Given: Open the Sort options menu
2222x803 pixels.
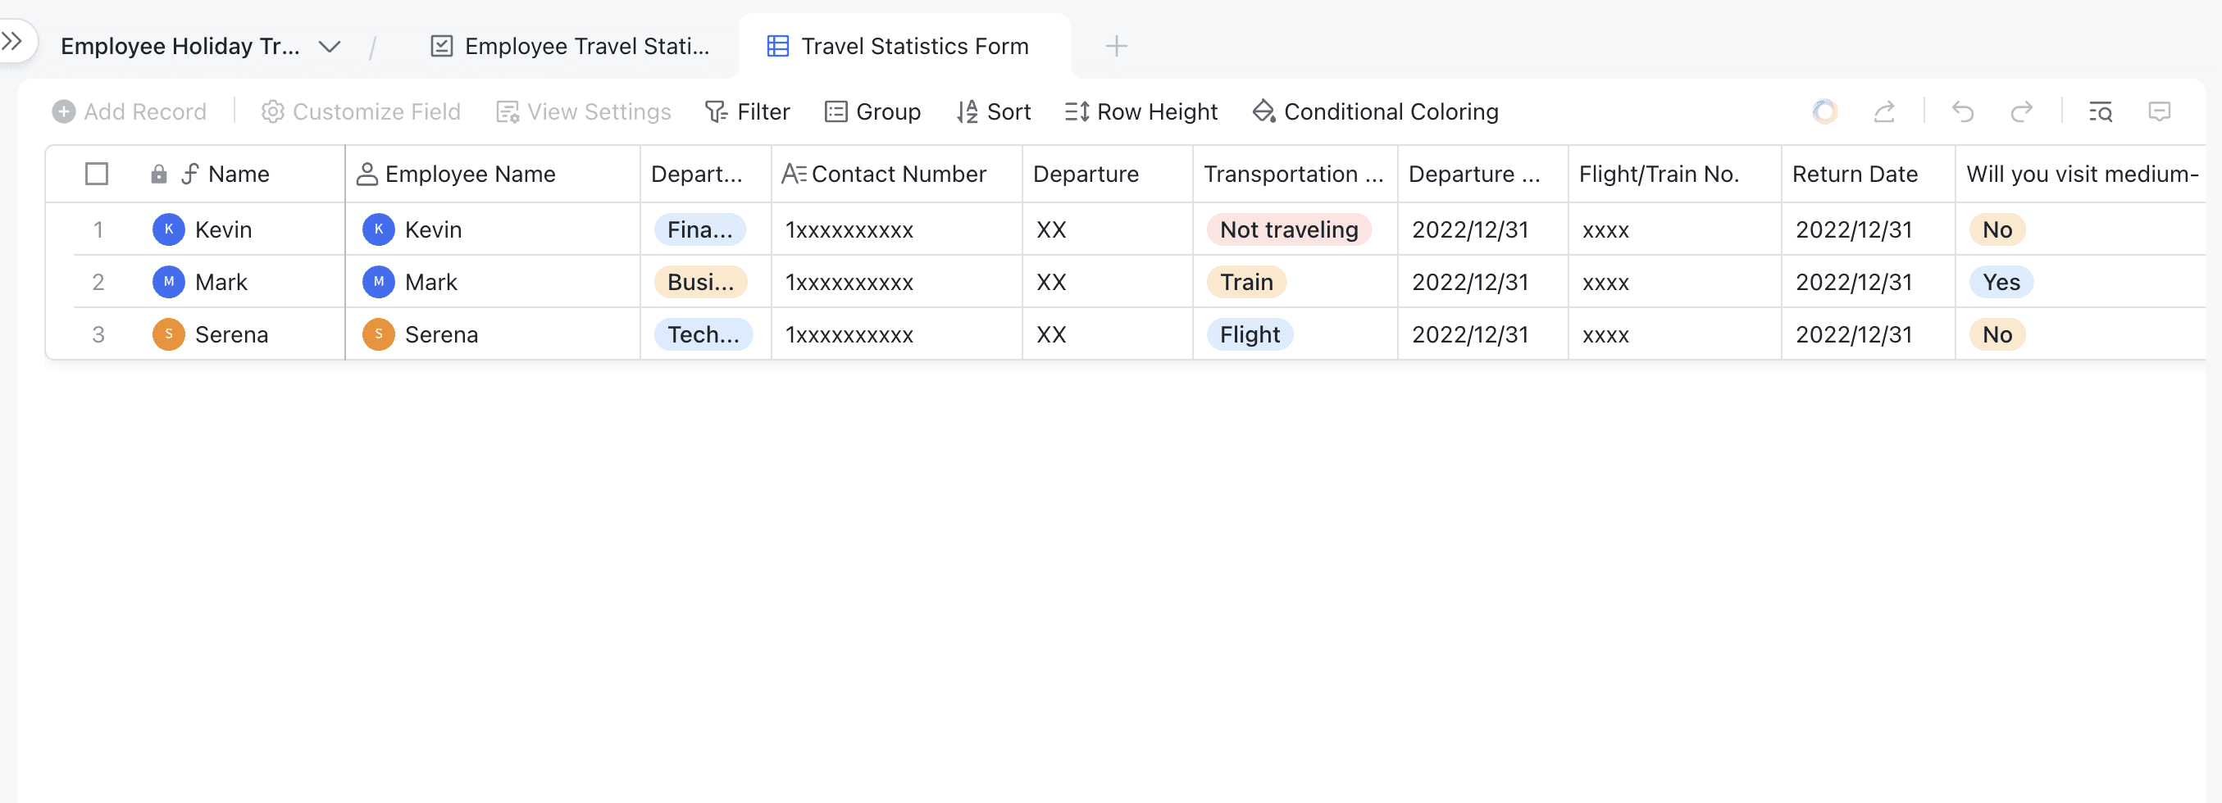Looking at the screenshot, I should click(993, 112).
